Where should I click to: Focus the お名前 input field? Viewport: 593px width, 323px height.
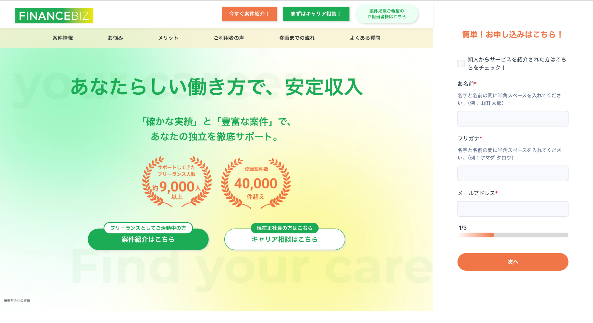[x=513, y=119]
